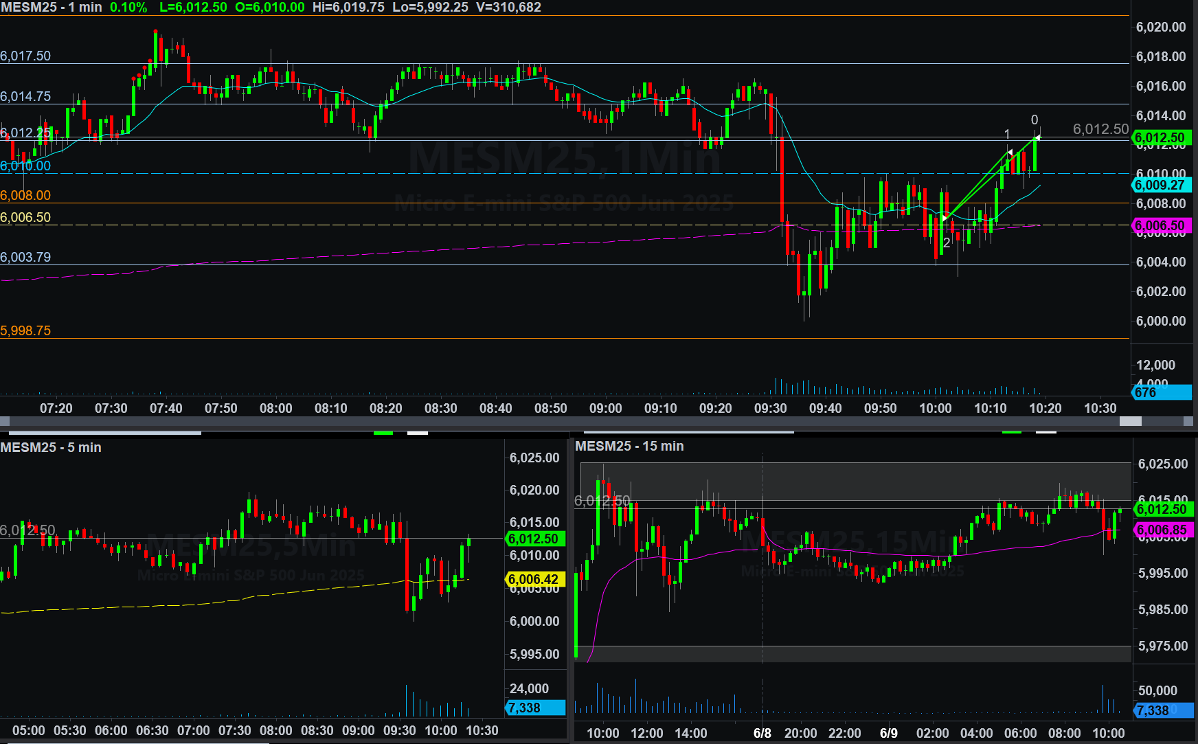1198x744 pixels.
Task: Click the MESM25 - 15 min chart title
Action: (x=629, y=446)
